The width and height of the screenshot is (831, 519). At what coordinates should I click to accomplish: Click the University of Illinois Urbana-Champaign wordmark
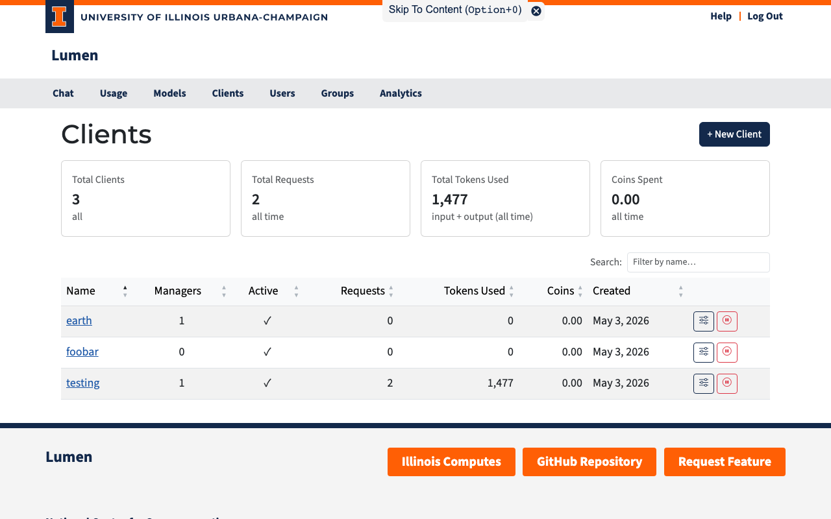point(204,17)
